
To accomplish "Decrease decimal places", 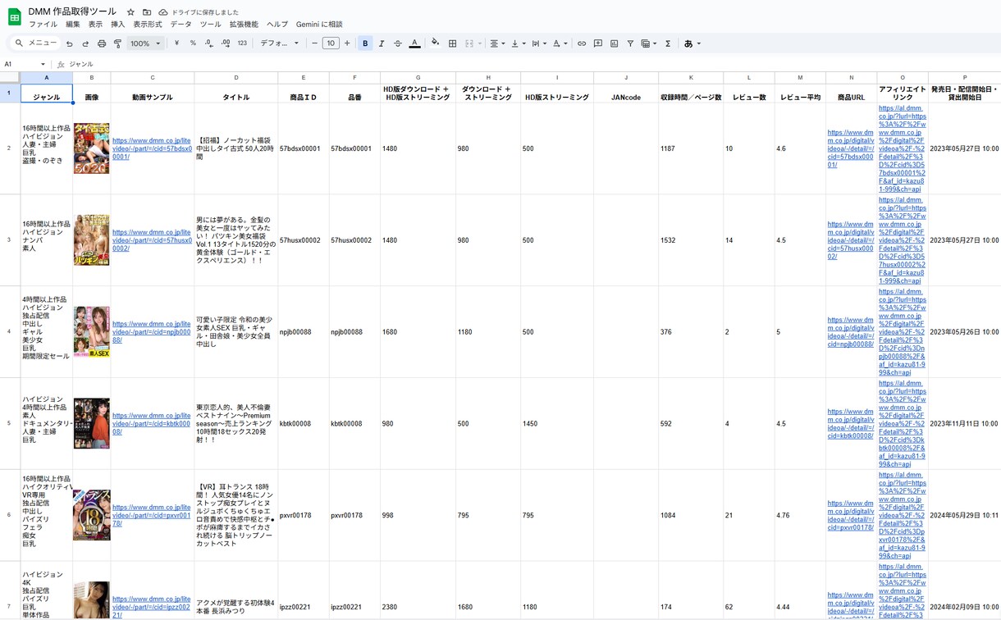I will (x=209, y=43).
